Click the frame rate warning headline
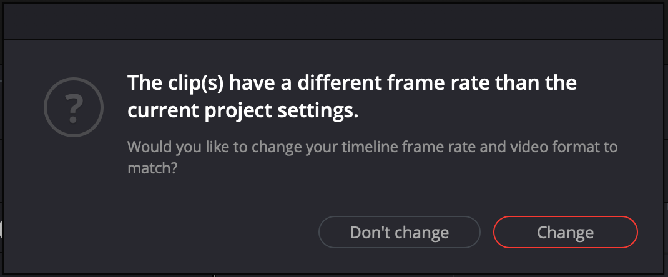Image resolution: width=668 pixels, height=277 pixels. point(351,83)
